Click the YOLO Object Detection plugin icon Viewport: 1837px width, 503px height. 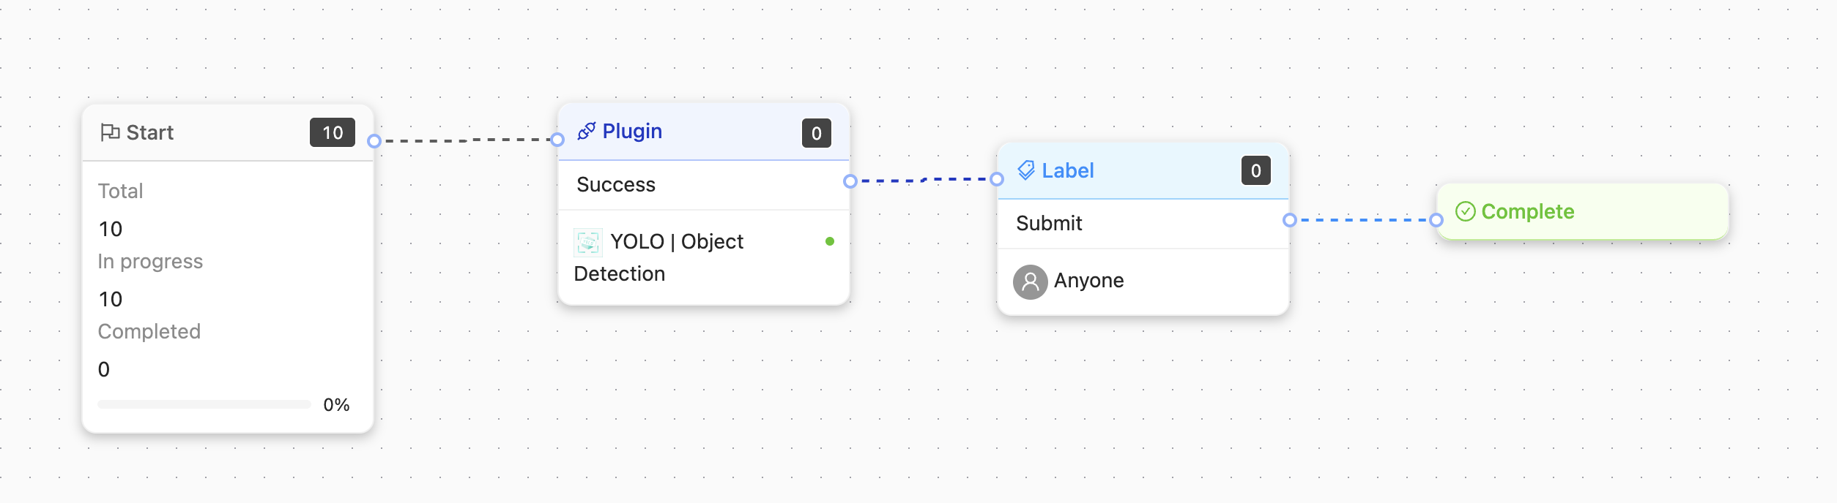[x=588, y=242]
